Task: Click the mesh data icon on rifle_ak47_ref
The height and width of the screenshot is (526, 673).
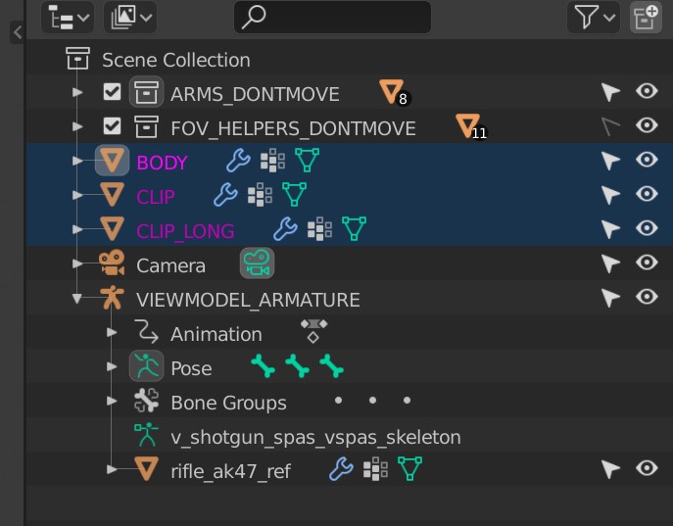Action: (x=409, y=470)
